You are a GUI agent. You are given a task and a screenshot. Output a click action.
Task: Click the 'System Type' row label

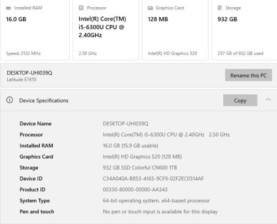tap(34, 201)
